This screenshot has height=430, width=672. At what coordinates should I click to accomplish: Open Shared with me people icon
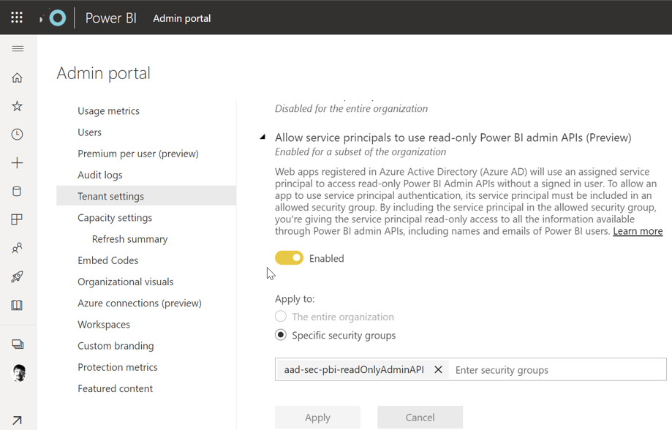18,249
